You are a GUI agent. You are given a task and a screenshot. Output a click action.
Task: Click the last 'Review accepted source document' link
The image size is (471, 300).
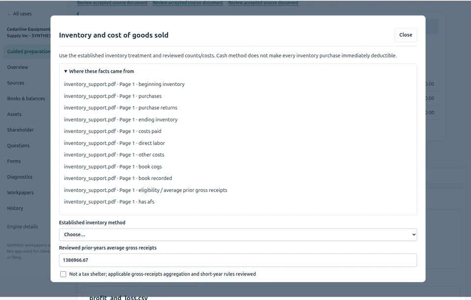click(263, 3)
